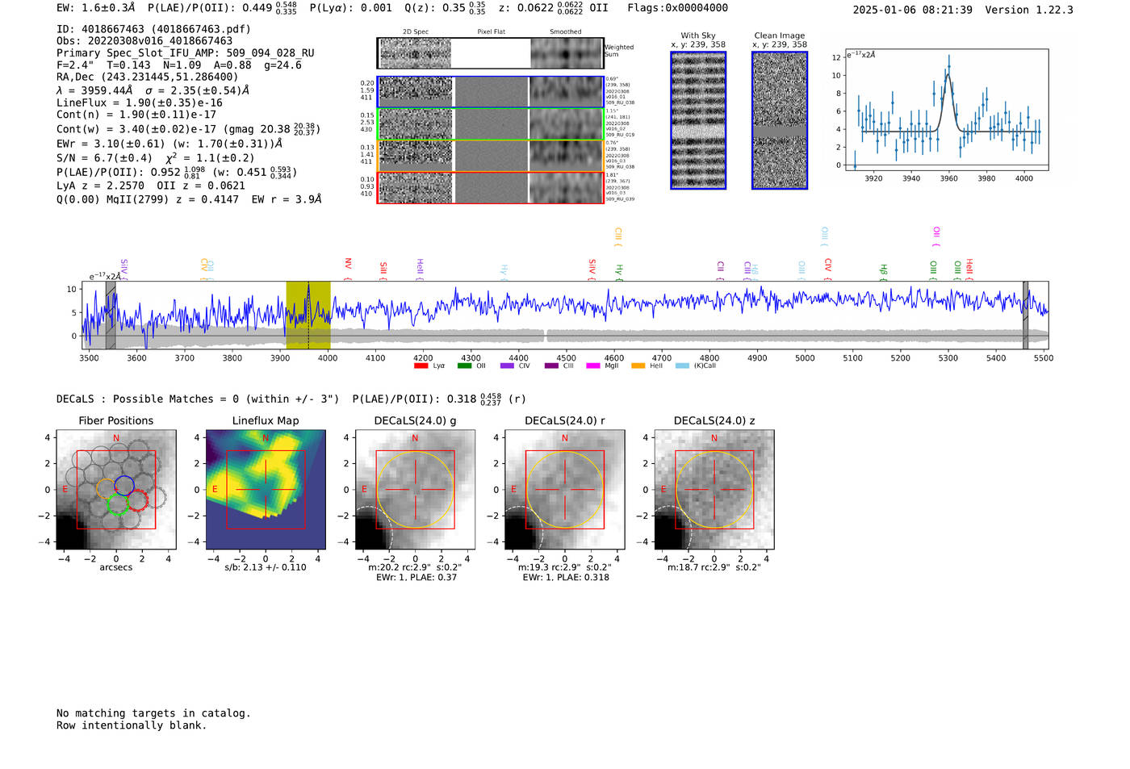Click the blue-bordered 2D spectrum row
This screenshot has width=1130, height=769.
490,92
